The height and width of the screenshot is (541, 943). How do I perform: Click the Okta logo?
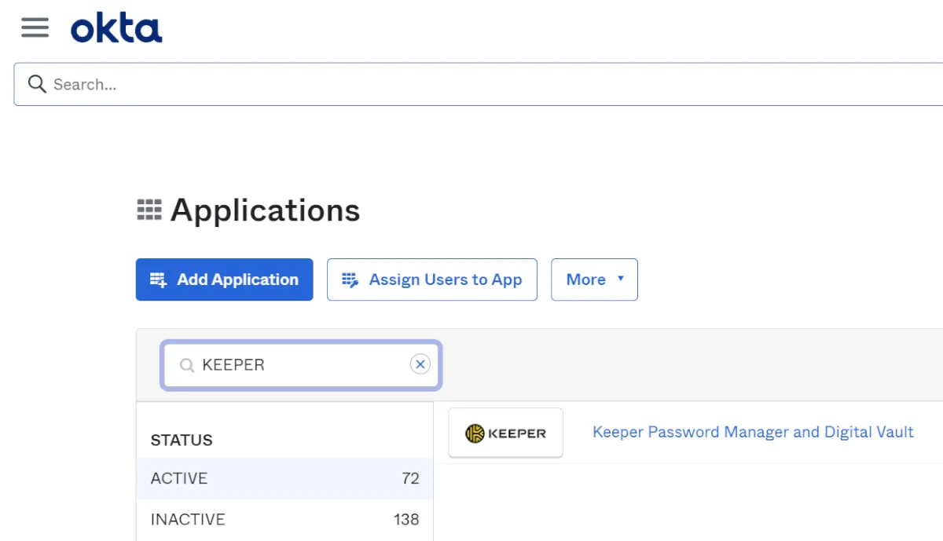point(116,29)
